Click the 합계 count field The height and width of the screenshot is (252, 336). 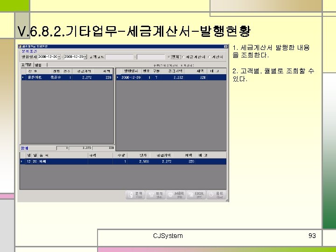click(63, 148)
